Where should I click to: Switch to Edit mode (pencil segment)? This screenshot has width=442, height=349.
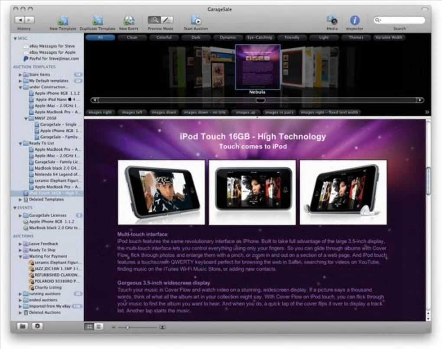coord(167,20)
